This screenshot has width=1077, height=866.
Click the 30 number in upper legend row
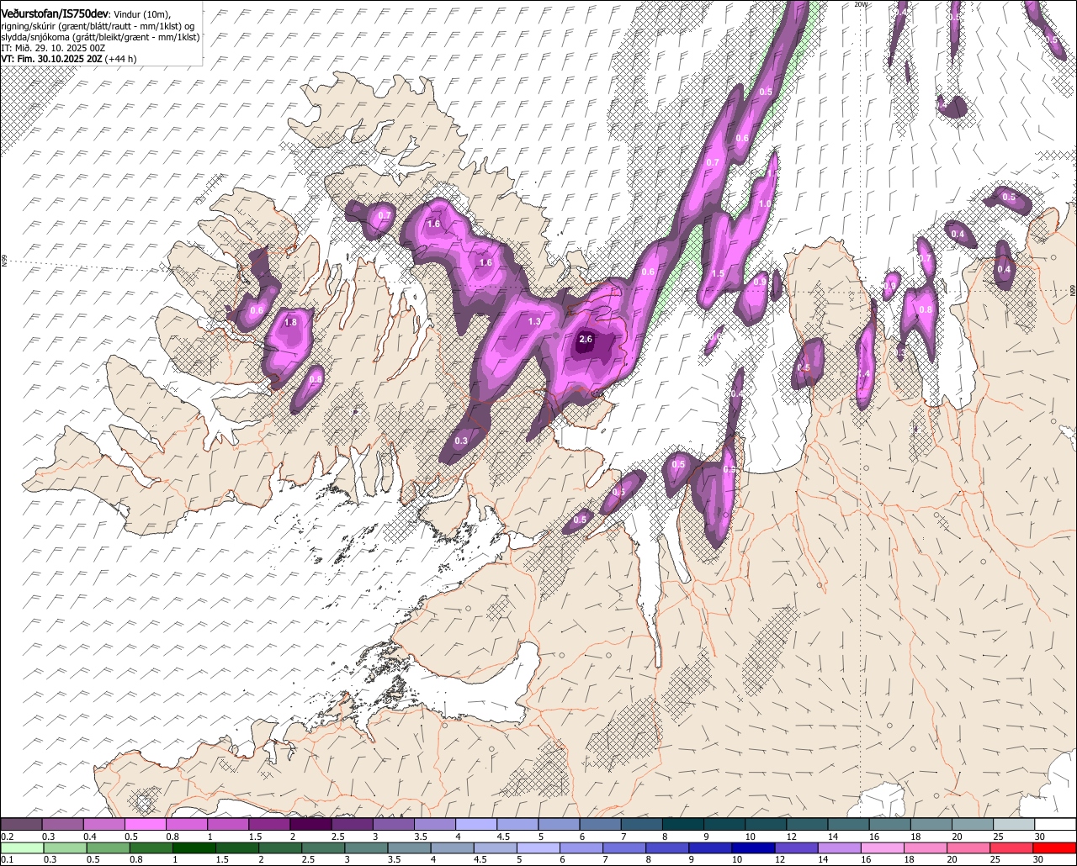[1040, 837]
